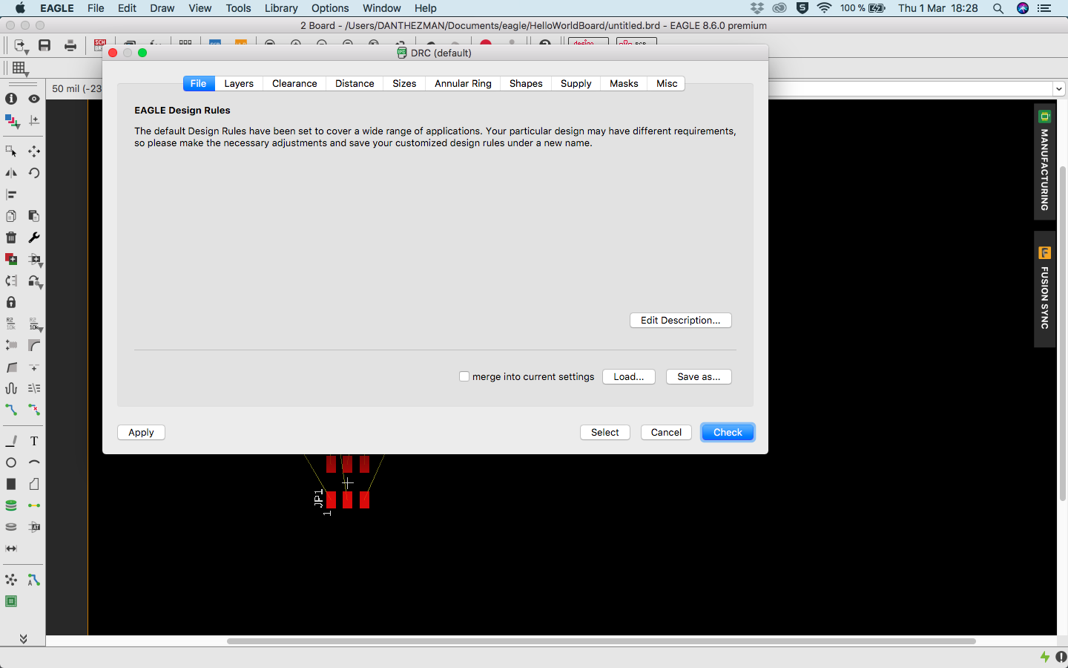Click the Edit Description button
The width and height of the screenshot is (1068, 668).
point(681,320)
